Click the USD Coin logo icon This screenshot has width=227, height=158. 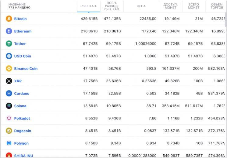point(9,56)
